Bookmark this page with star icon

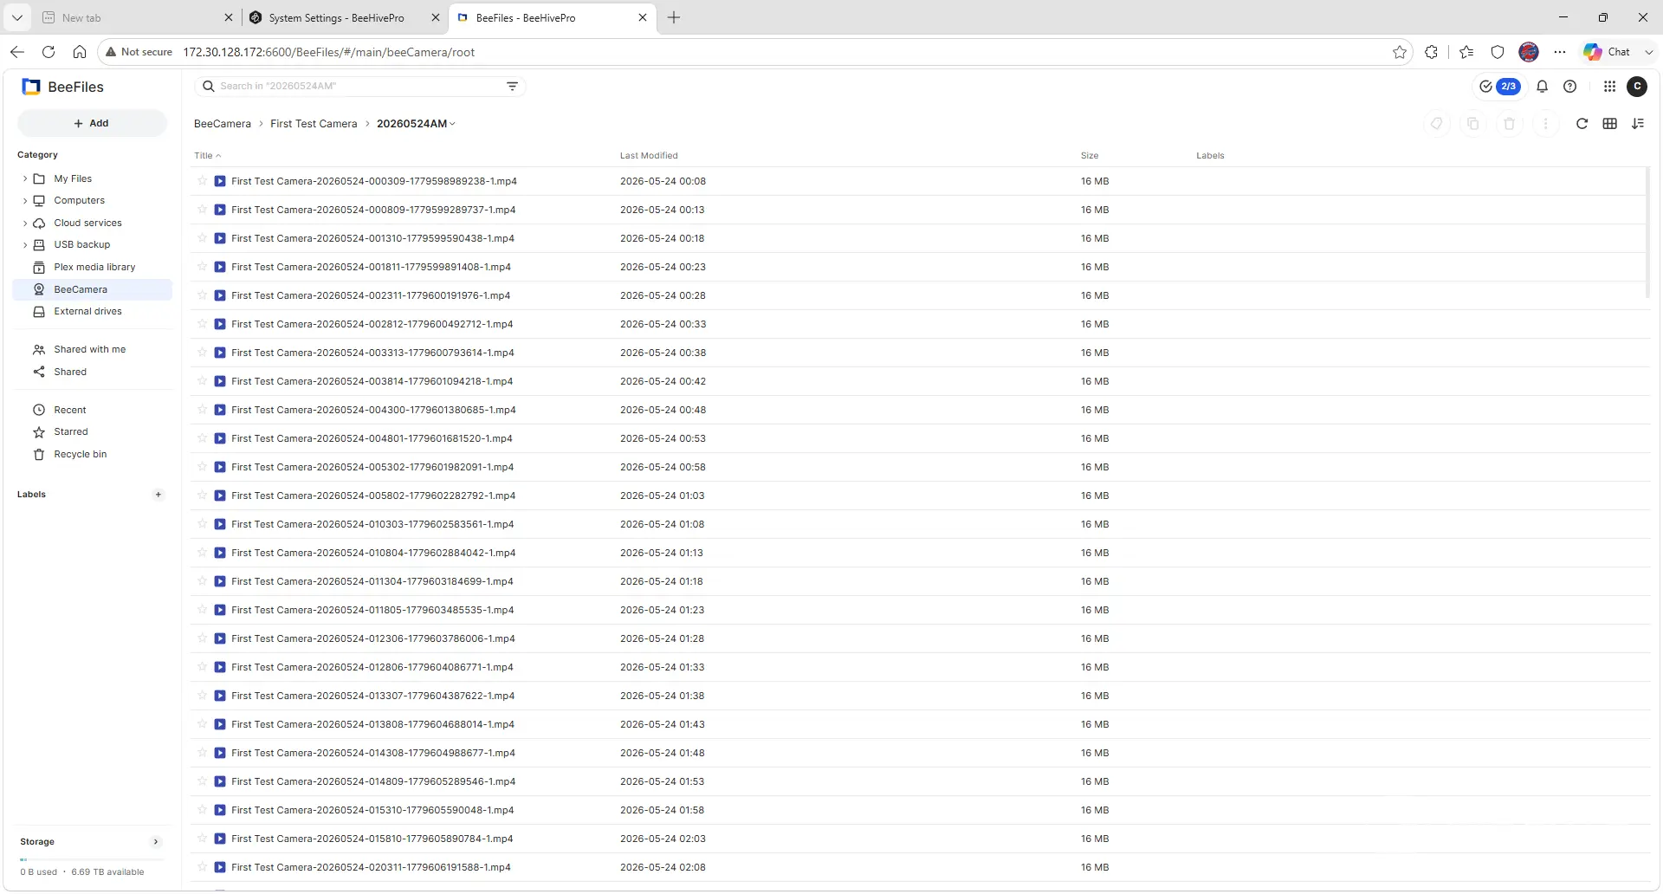[x=1400, y=52]
